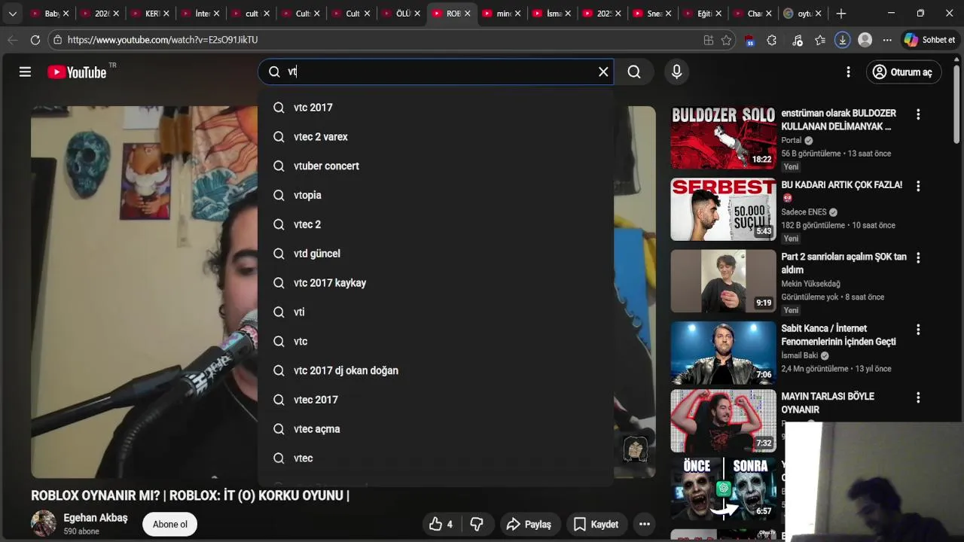Open the Egehan Akbaş channel name link
The image size is (964, 542).
[x=96, y=518]
